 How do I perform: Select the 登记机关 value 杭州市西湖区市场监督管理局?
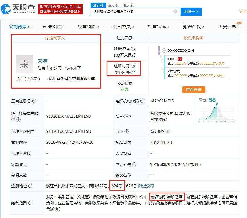pos(175,164)
